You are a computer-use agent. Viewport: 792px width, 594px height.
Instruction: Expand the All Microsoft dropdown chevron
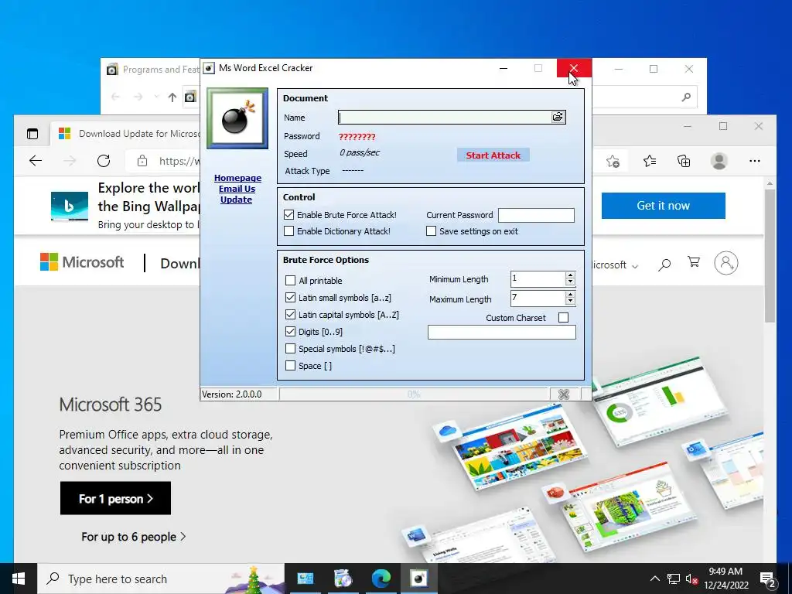(x=635, y=266)
